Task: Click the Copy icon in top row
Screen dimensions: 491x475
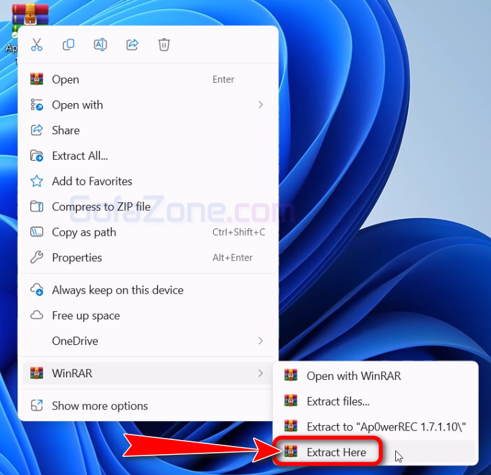Action: click(68, 45)
